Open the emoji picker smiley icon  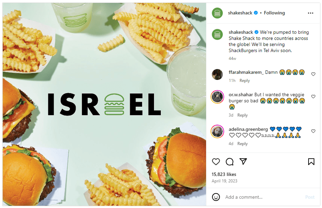tap(216, 197)
